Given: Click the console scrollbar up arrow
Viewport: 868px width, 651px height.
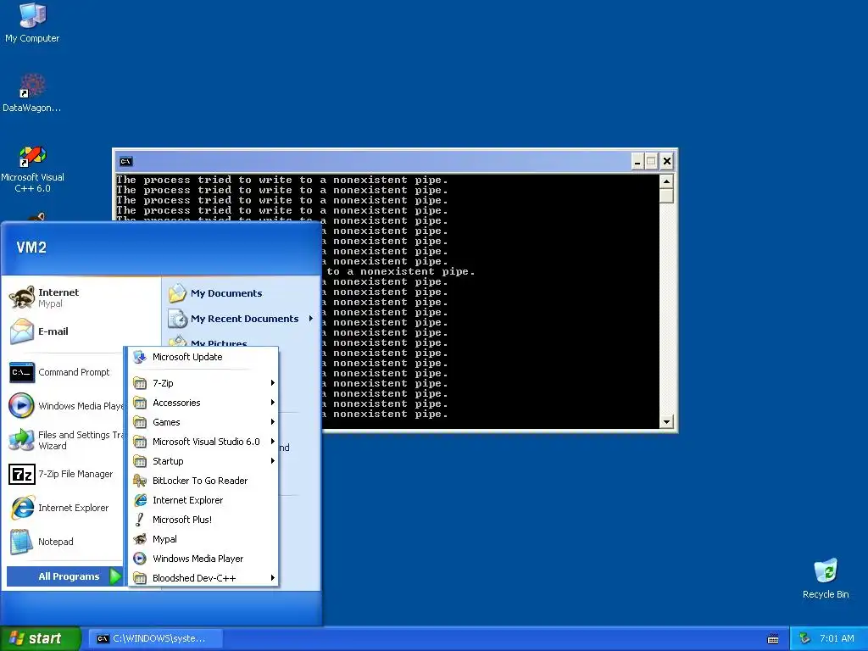Looking at the screenshot, I should tap(666, 181).
